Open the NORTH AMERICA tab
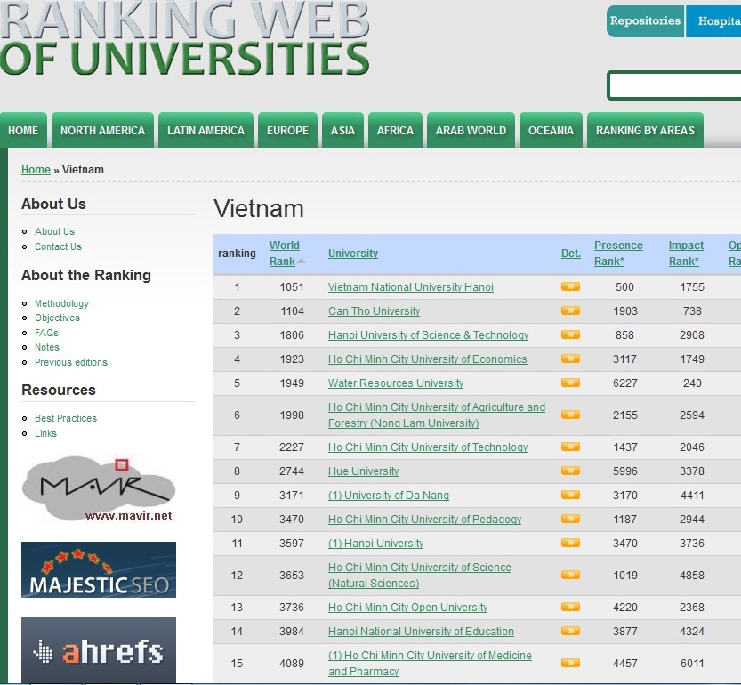This screenshot has width=741, height=685. [x=102, y=131]
